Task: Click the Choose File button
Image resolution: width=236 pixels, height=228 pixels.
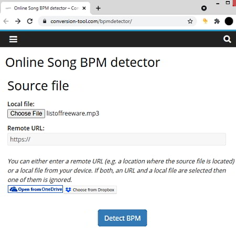Action: click(26, 113)
